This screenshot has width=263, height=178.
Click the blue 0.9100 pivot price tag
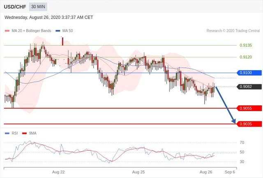pos(249,73)
